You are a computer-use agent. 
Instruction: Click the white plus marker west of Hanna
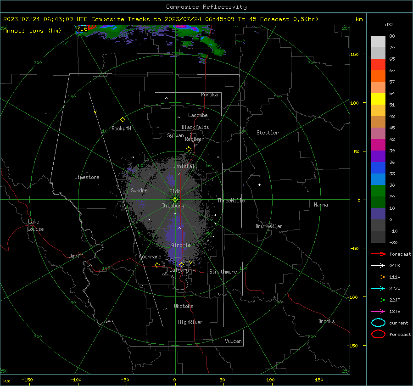pos(259,185)
